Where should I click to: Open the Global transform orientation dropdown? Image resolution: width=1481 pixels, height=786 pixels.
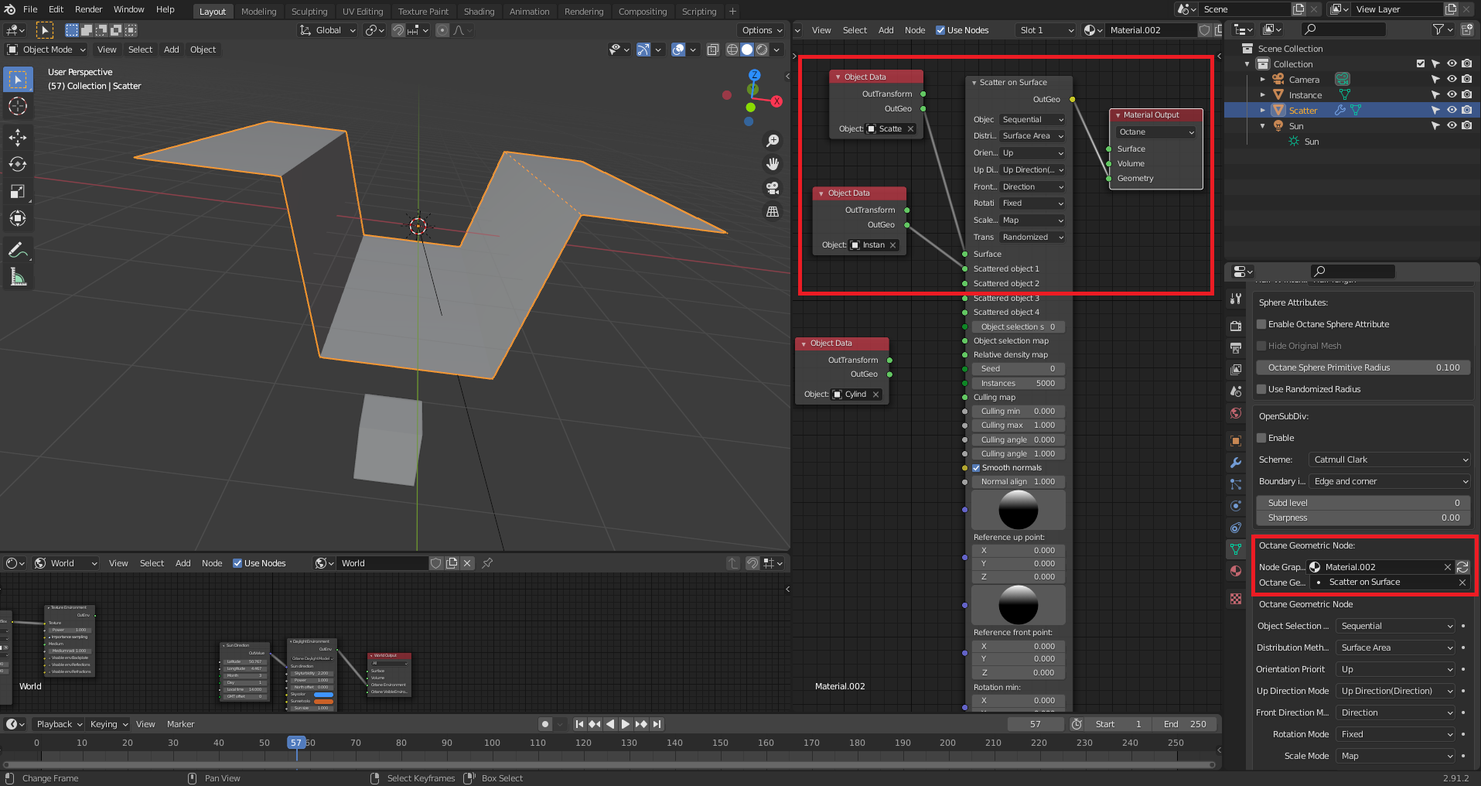pos(328,30)
